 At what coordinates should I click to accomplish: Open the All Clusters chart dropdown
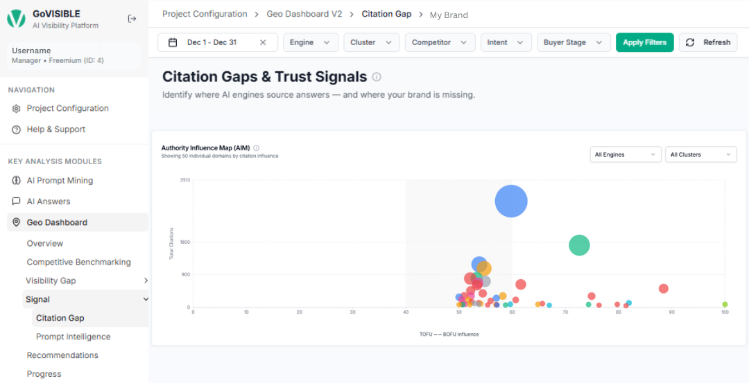click(700, 154)
